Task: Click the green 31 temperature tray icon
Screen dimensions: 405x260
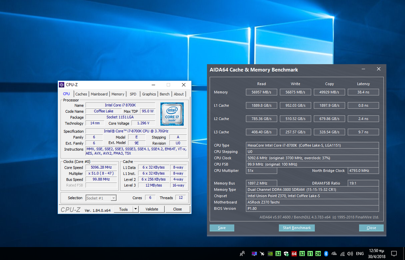Action: point(310,253)
